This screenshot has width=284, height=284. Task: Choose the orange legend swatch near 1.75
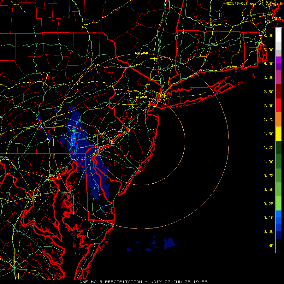(279, 120)
